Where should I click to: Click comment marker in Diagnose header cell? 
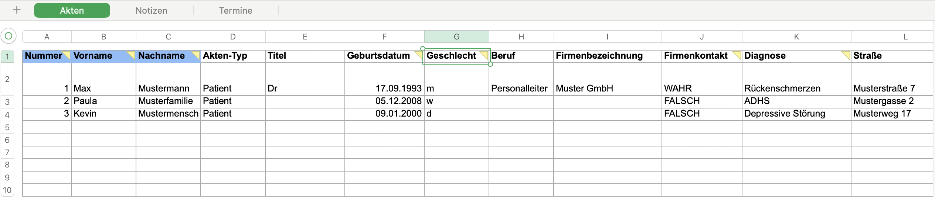[846, 54]
